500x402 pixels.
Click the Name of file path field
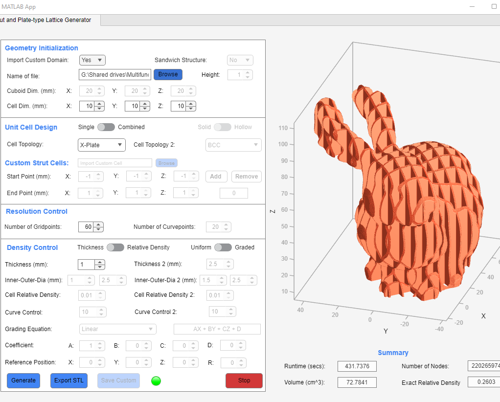[x=115, y=75]
